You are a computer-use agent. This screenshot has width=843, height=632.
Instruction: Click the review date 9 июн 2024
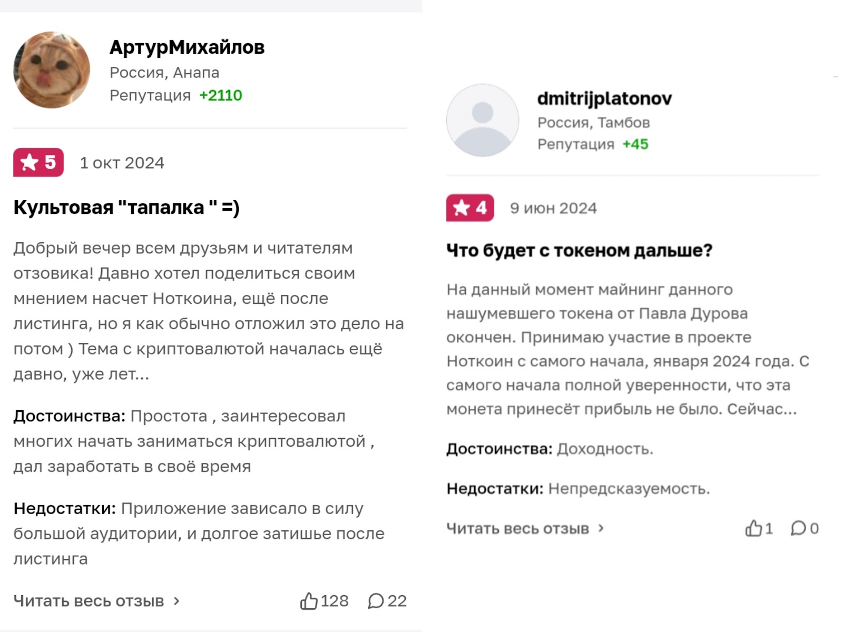[553, 208]
